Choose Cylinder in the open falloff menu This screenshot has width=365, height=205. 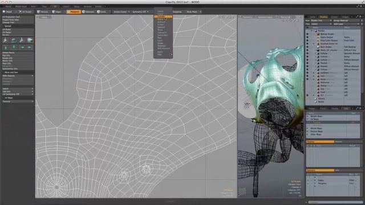[163, 17]
